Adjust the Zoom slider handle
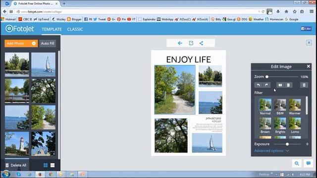The height and width of the screenshot is (178, 317). click(x=267, y=77)
